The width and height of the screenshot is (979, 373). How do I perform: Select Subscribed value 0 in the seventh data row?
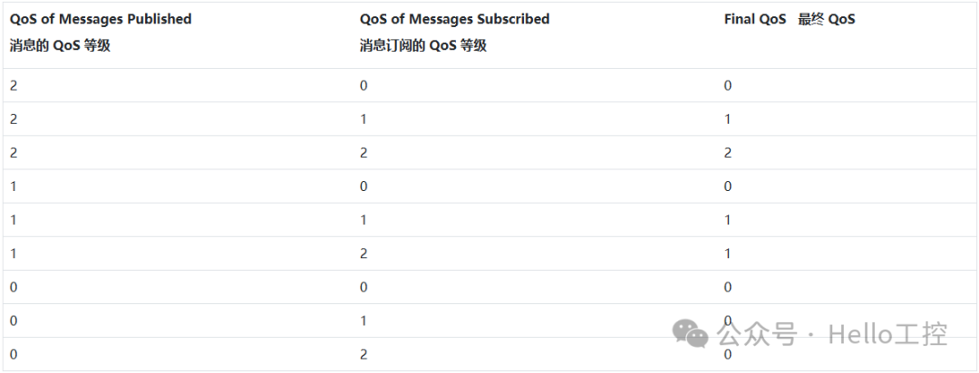363,287
